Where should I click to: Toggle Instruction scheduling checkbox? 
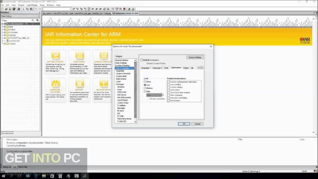tap(169, 98)
